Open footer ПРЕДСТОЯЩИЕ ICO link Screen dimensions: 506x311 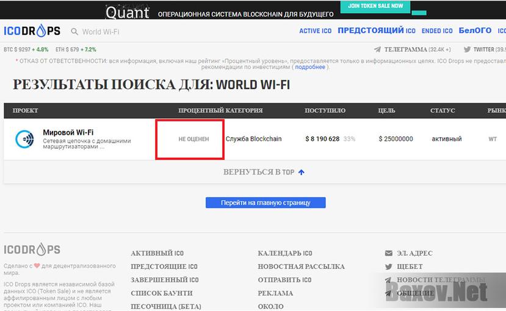coord(164,266)
